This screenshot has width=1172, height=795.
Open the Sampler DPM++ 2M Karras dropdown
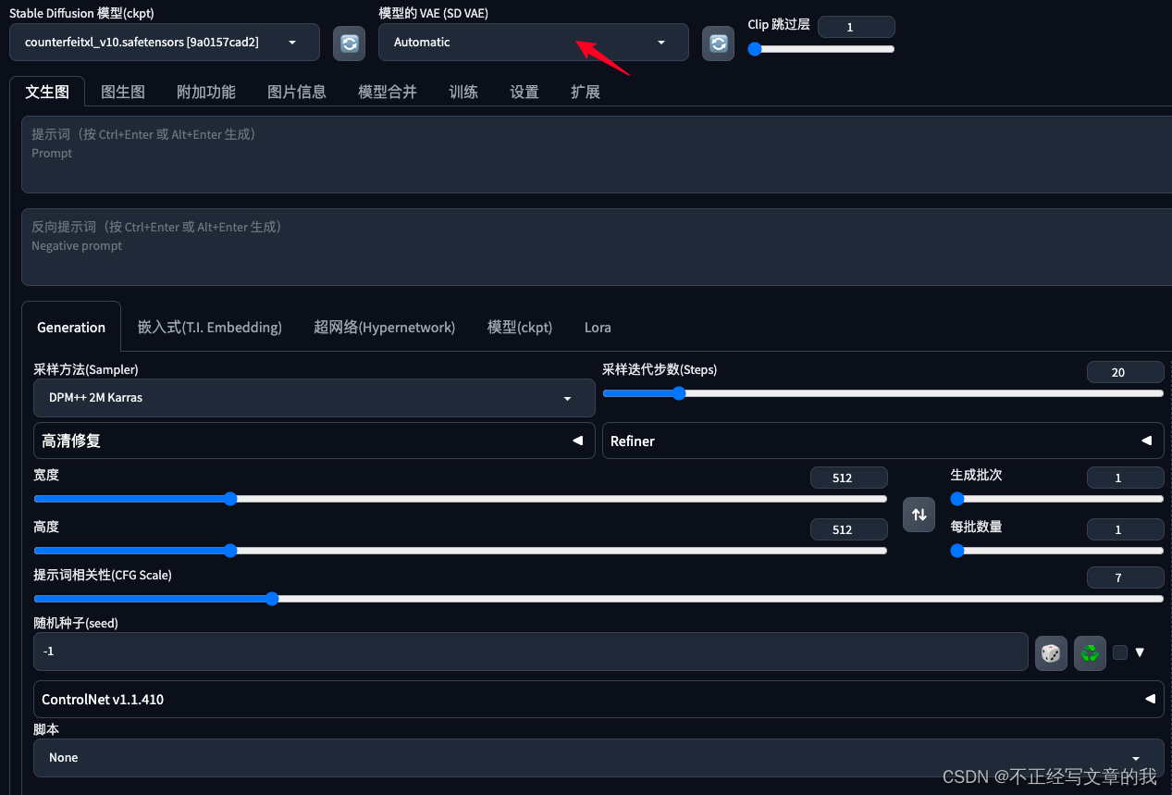315,398
